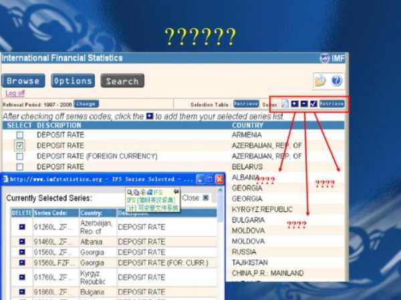Click the series document page icon

pos(285,104)
